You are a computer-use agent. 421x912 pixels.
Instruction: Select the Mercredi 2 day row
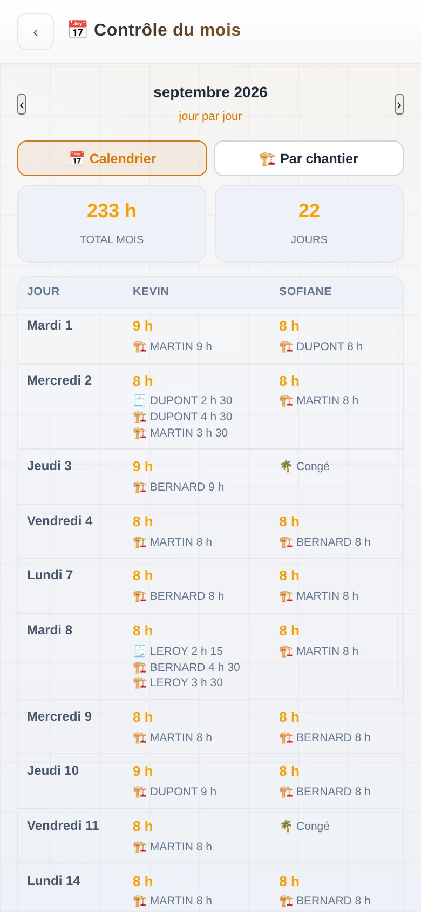click(x=210, y=407)
